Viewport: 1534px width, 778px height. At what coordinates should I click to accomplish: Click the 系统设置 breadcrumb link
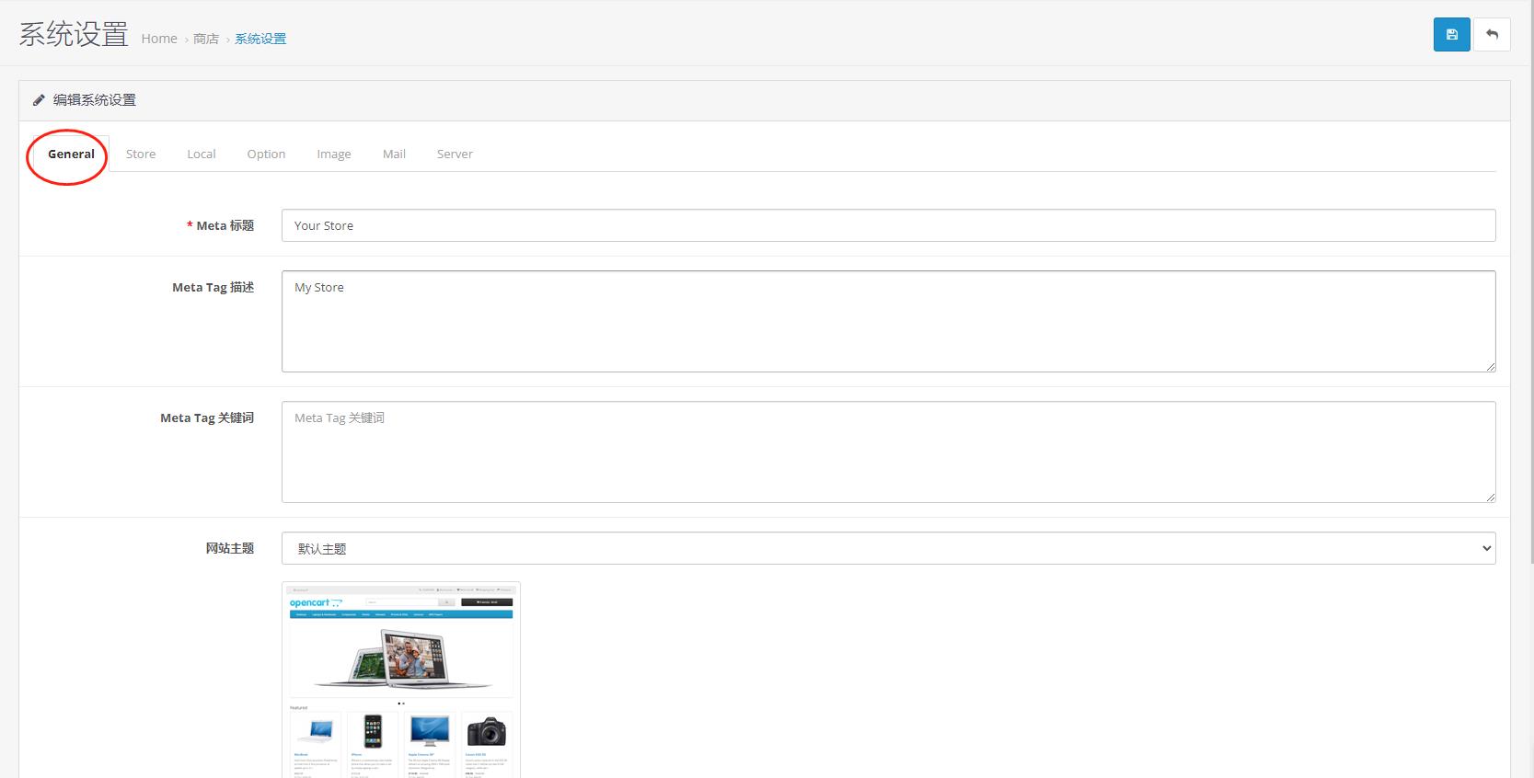(x=260, y=39)
